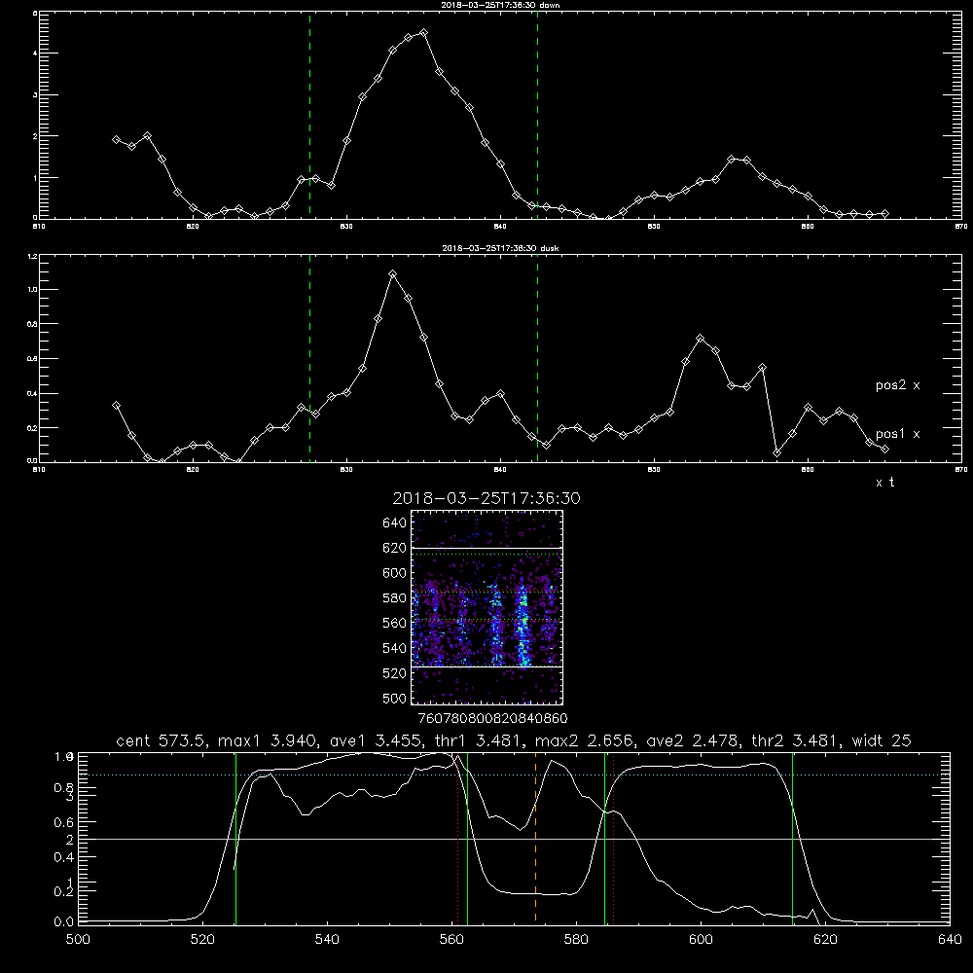
Task: Click bottom plot x-axis label 580
Action: (x=576, y=940)
